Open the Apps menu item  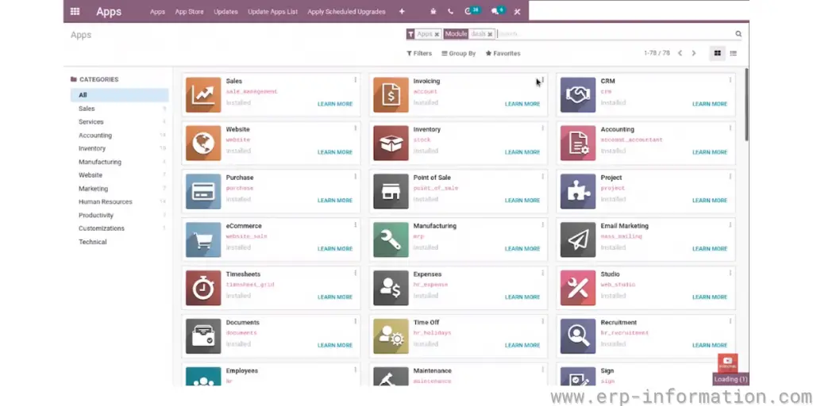click(x=158, y=11)
